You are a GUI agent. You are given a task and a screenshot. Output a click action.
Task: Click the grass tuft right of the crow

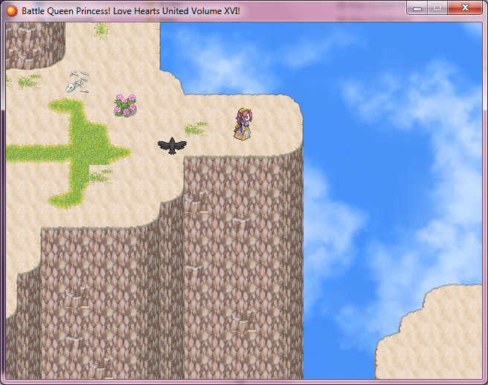[x=196, y=129]
